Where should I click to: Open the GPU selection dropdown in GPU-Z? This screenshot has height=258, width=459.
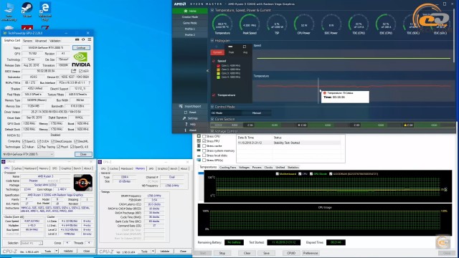click(x=29, y=154)
